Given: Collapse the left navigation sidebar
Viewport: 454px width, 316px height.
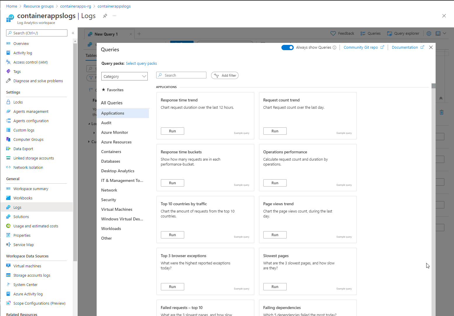Looking at the screenshot, I should coord(73,33).
